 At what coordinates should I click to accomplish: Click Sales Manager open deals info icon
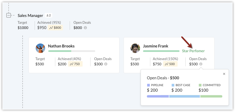[x=85, y=28]
